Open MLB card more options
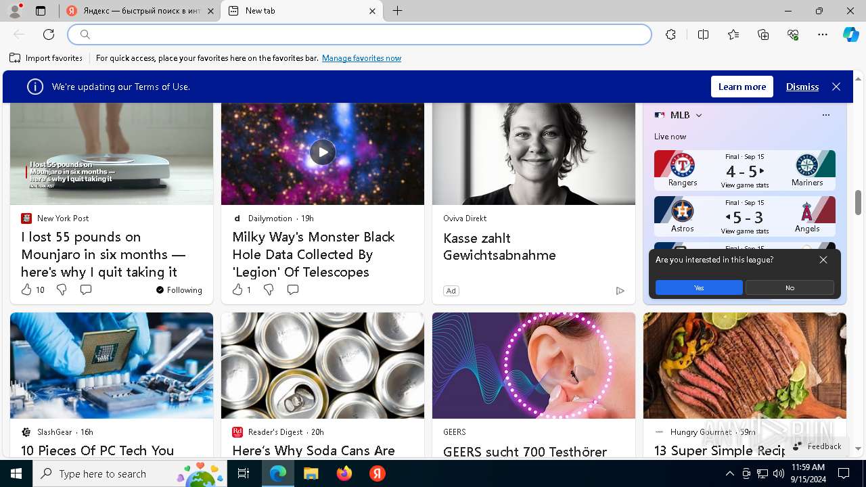The image size is (866, 487). click(825, 115)
